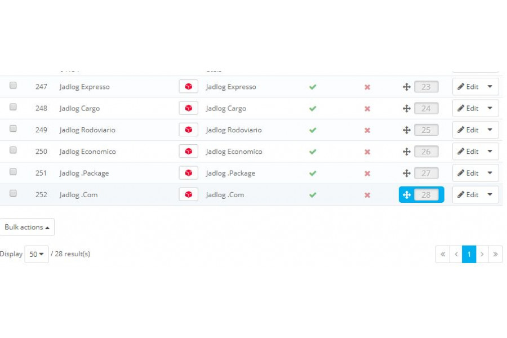
Task: Click red cross for Jadlog Cargo
Action: coord(367,109)
